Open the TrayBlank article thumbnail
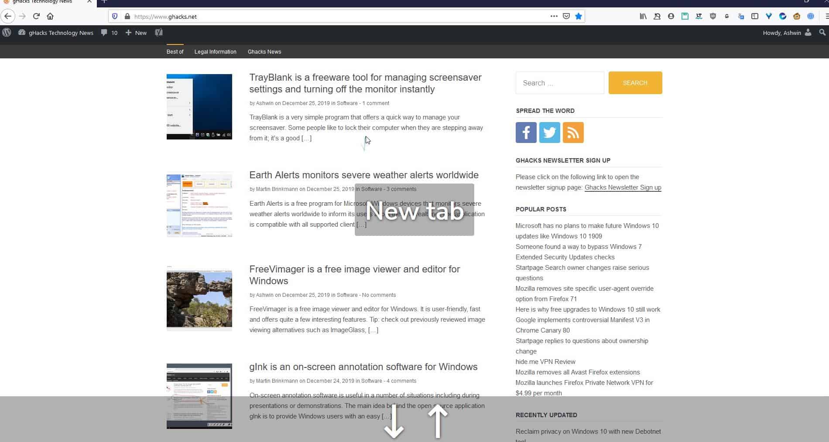 point(199,107)
